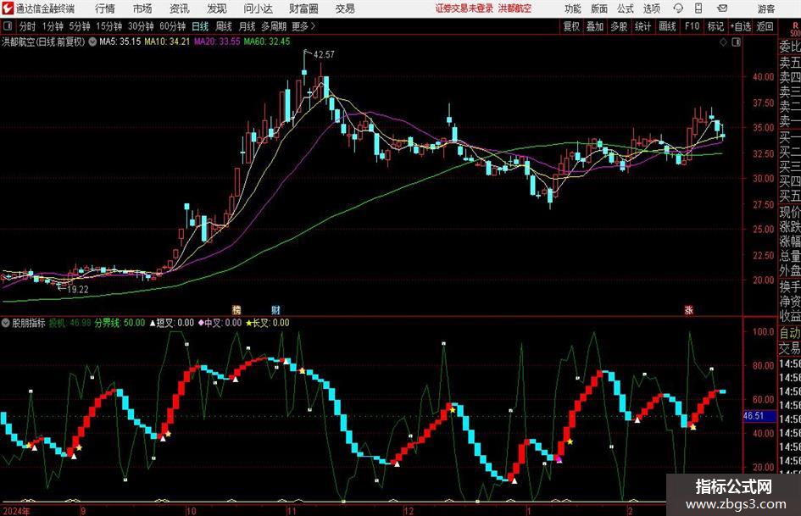Click the 榜 event marker icon

[236, 310]
